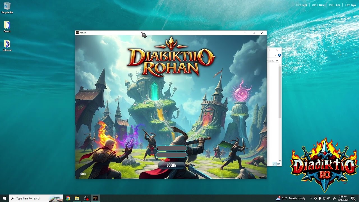Open the notification center icon

[353, 198]
